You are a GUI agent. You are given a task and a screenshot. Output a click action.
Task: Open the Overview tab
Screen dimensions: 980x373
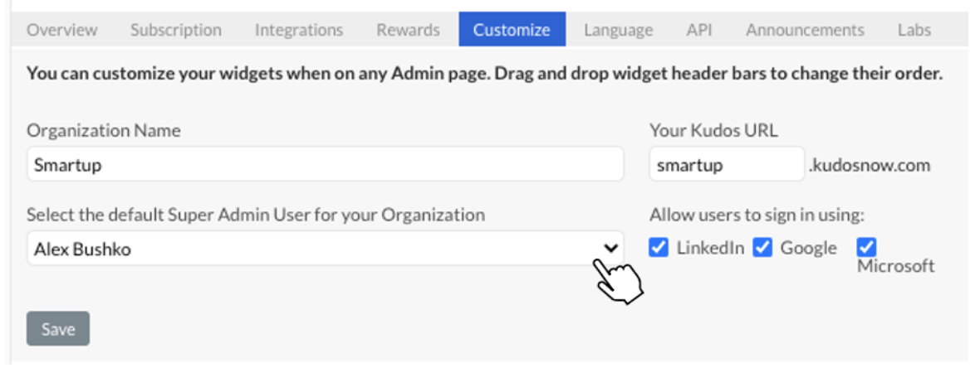[62, 29]
